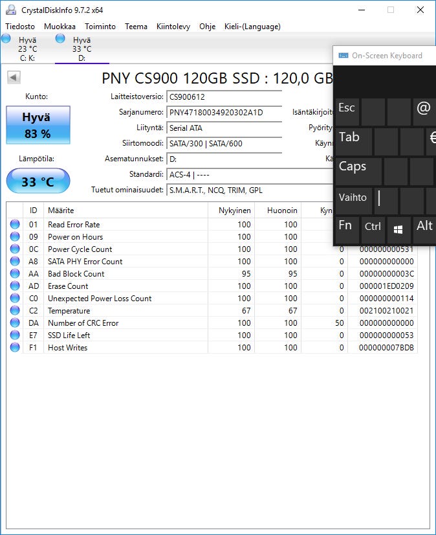Click the CrystalDiskInfo app icon in title bar
The width and height of the screenshot is (436, 535).
[x=11, y=10]
